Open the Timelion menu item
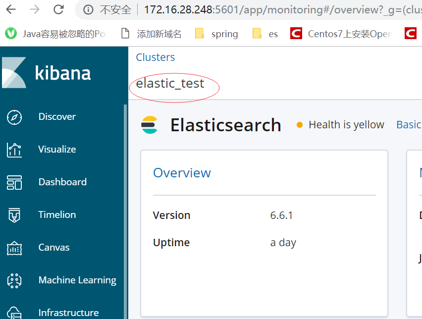The width and height of the screenshot is (422, 319). pyautogui.click(x=57, y=214)
